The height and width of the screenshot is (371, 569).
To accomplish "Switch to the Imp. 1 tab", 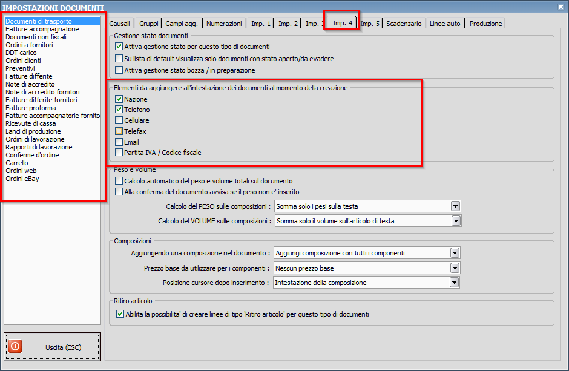I will click(261, 24).
